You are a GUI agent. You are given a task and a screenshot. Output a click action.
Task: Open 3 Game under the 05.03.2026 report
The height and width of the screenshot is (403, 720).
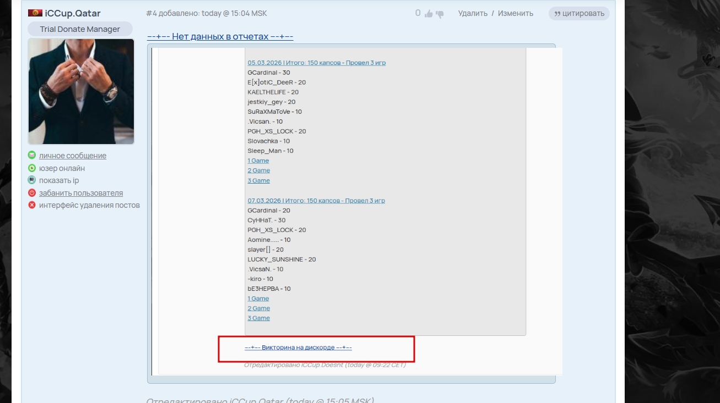[x=259, y=180]
